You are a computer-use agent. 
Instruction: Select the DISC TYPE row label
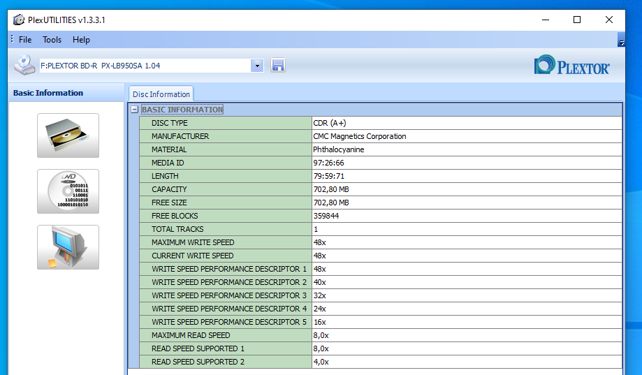point(226,123)
